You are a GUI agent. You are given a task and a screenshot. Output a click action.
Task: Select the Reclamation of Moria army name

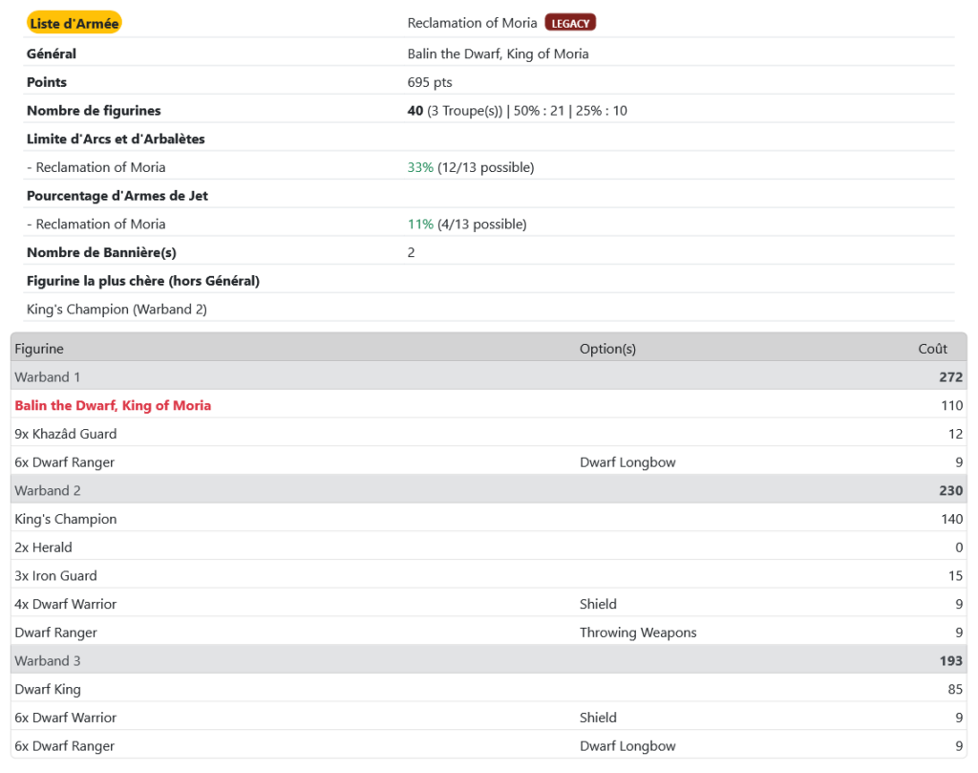point(472,23)
